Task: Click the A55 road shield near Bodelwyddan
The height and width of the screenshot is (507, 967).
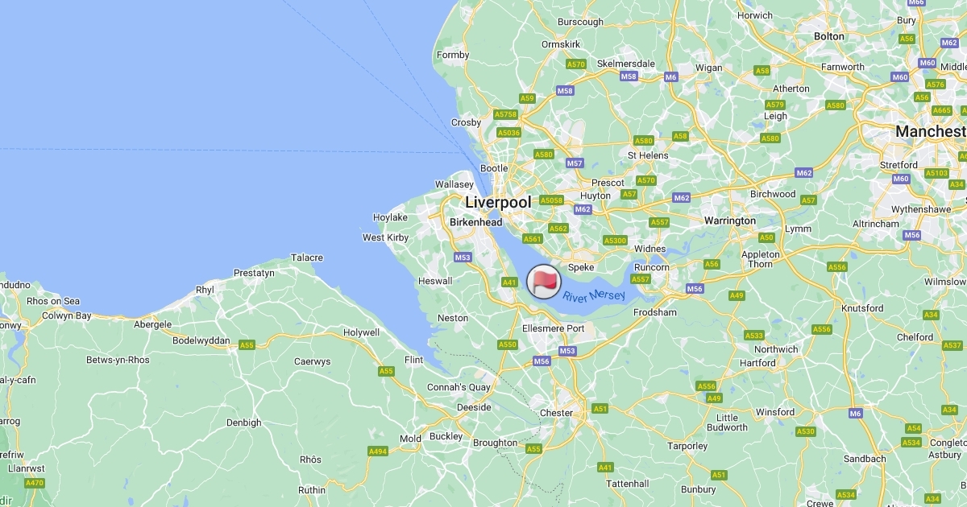Action: pyautogui.click(x=247, y=344)
